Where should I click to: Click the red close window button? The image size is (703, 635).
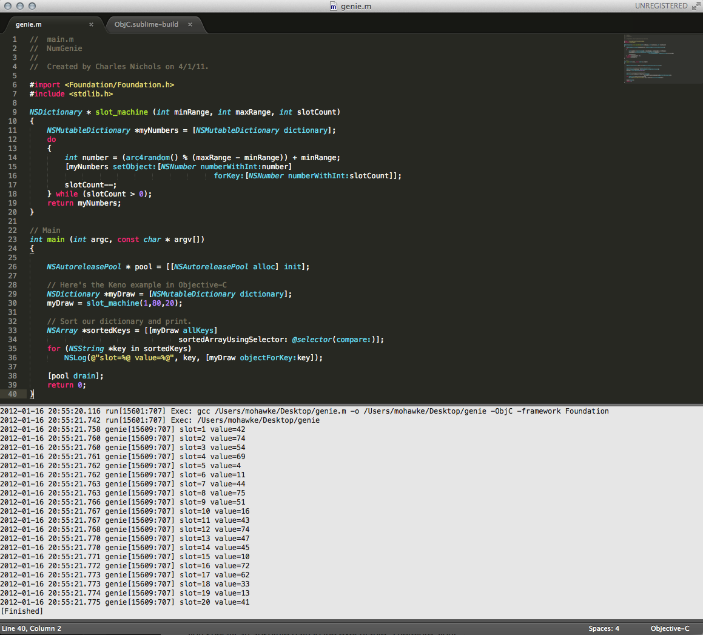coord(8,6)
